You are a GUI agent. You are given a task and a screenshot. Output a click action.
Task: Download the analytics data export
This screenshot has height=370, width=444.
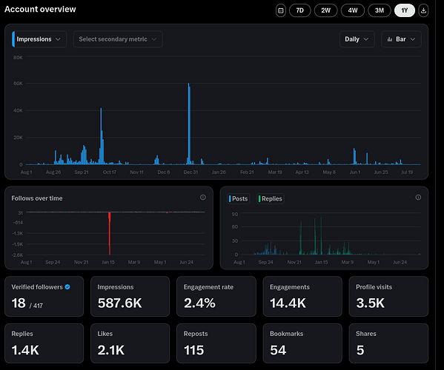(423, 11)
